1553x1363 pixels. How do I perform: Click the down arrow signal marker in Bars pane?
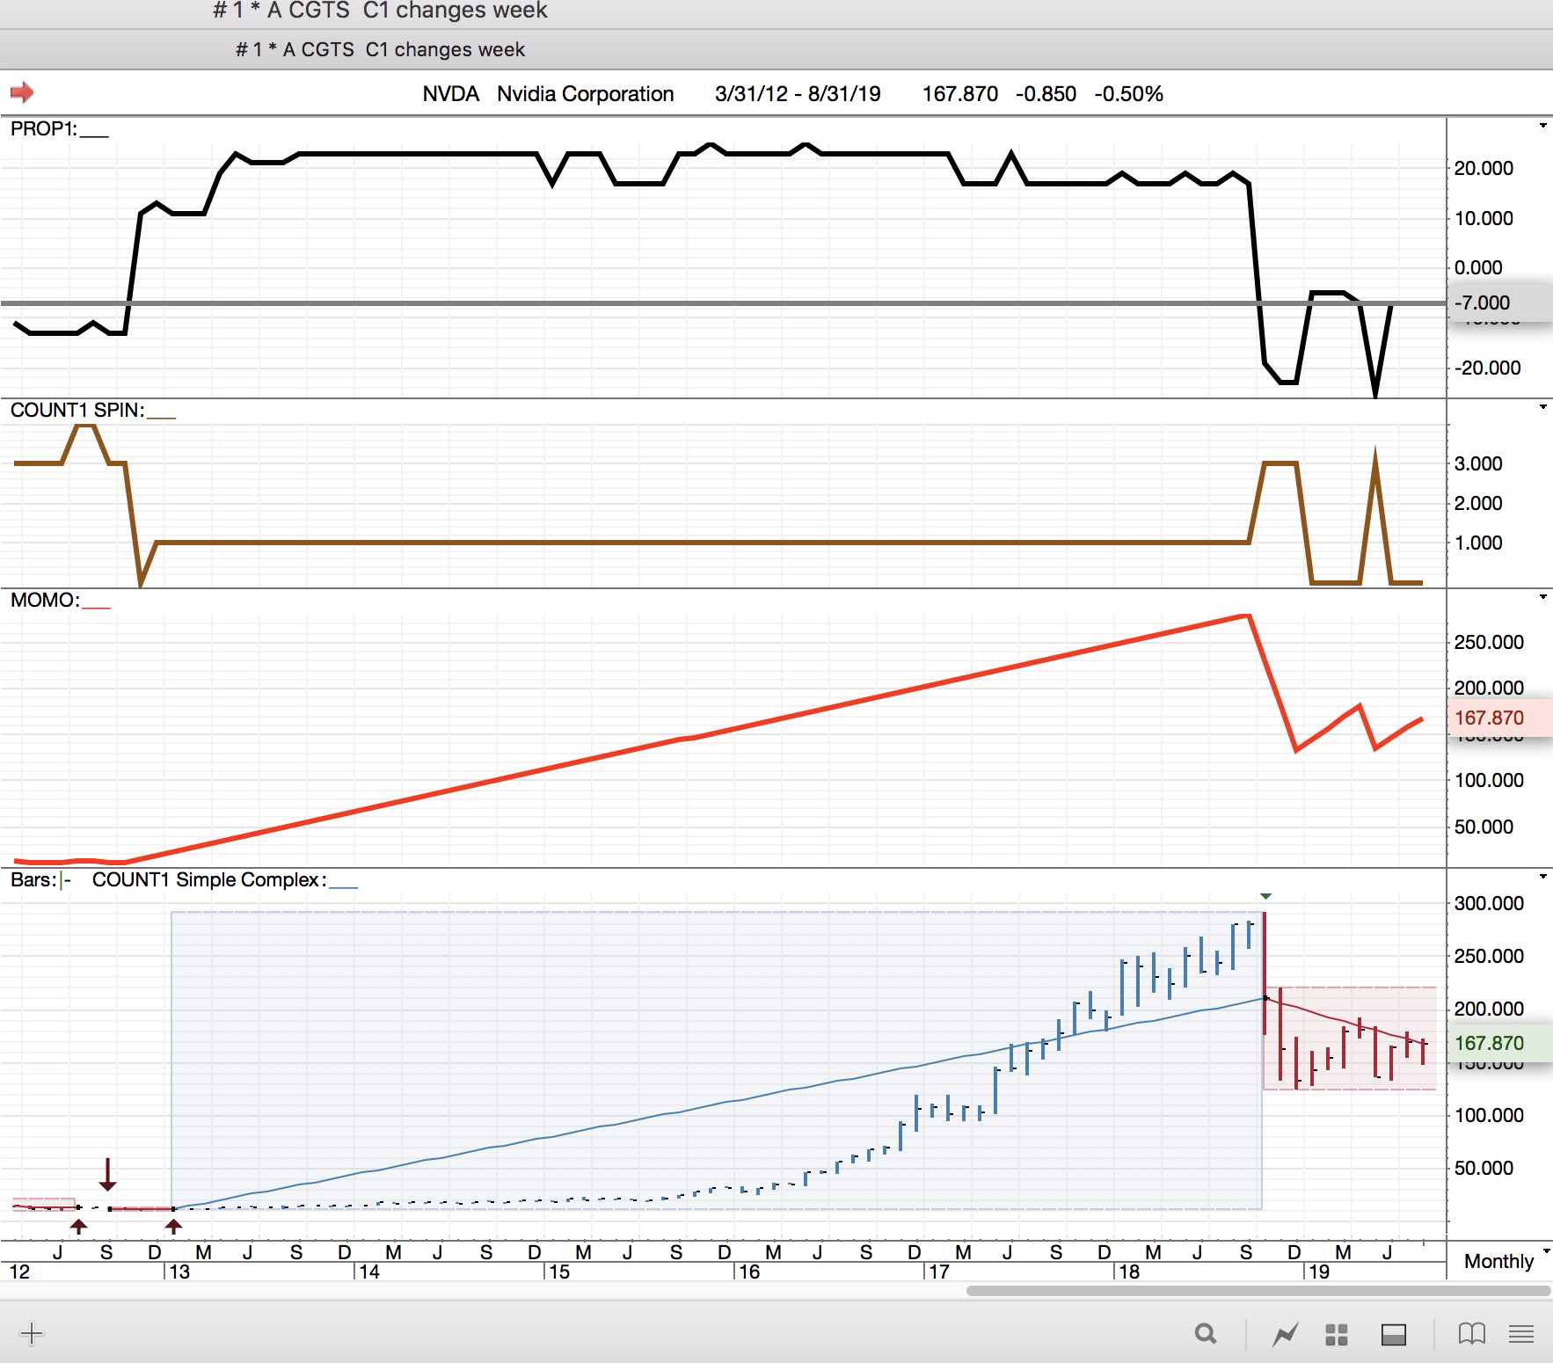(108, 1174)
